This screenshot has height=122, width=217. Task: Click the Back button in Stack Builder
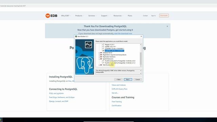118,80
